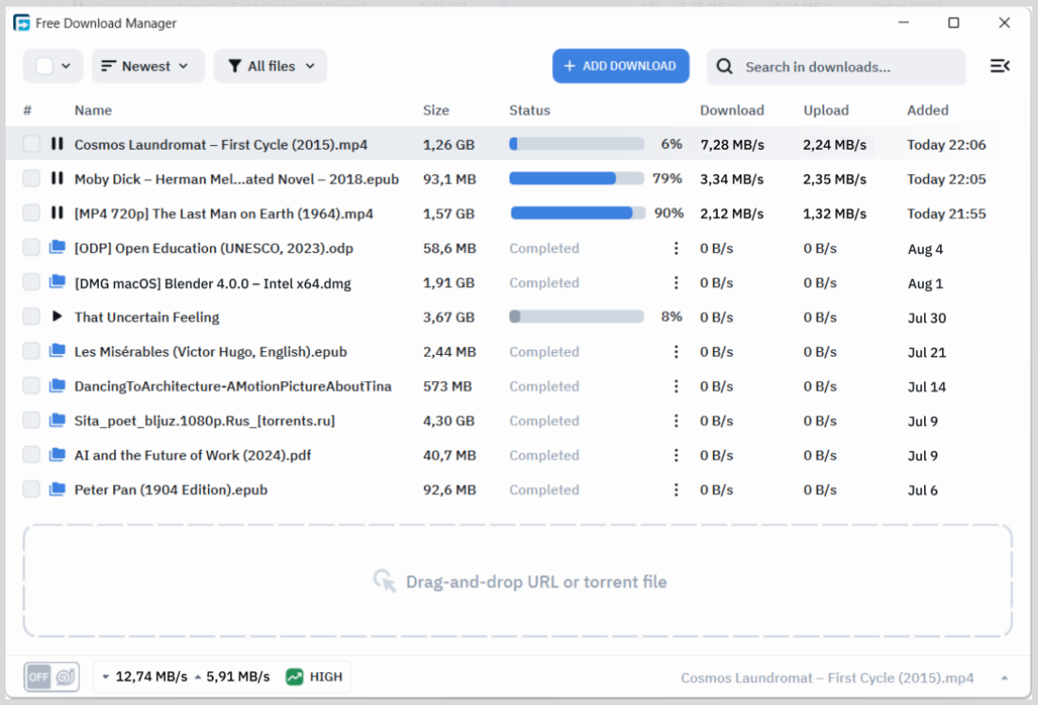1038x705 pixels.
Task: Select DancingToArchitecture file name
Action: (x=233, y=386)
